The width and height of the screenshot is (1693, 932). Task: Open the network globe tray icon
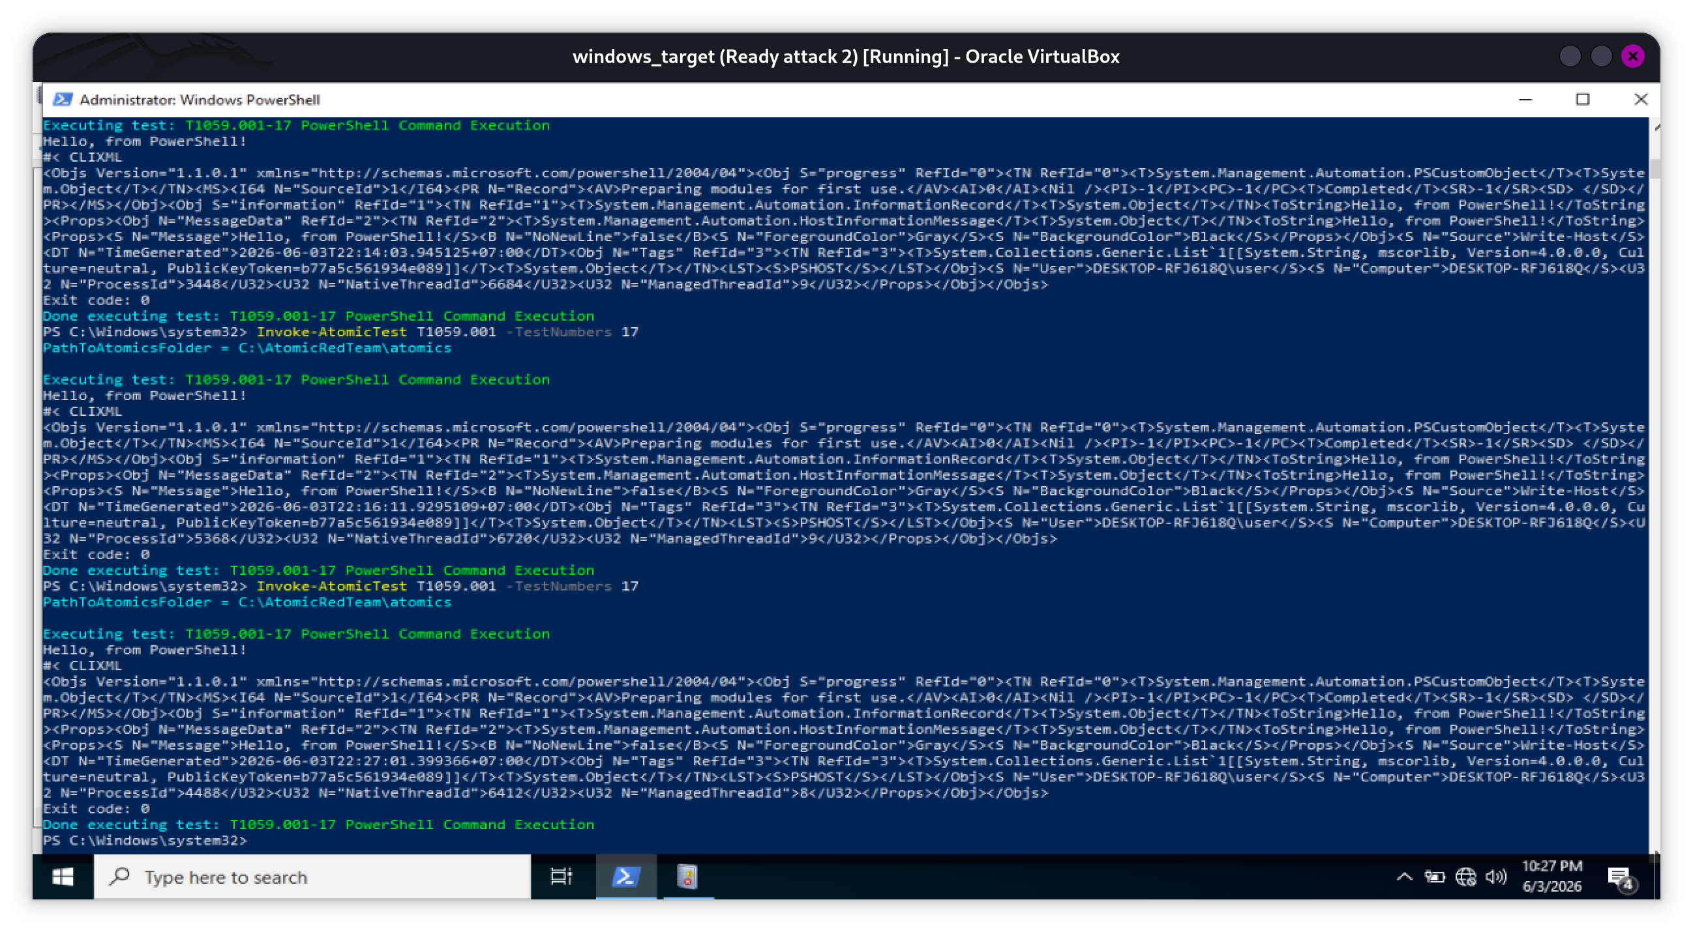point(1465,877)
